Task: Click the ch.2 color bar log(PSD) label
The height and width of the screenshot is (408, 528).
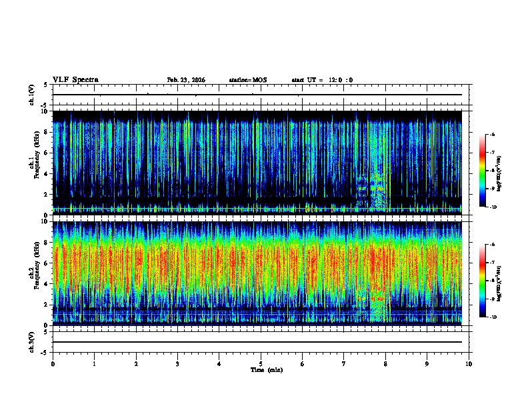Action: coord(499,284)
